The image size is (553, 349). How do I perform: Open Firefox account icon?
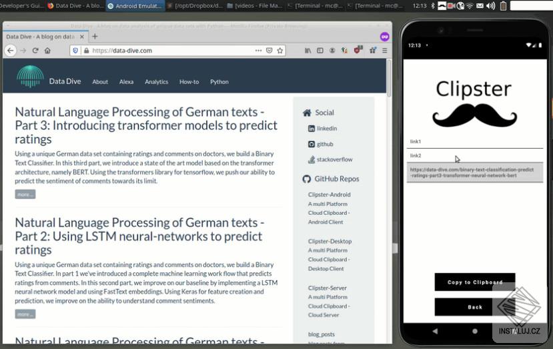pyautogui.click(x=332, y=51)
